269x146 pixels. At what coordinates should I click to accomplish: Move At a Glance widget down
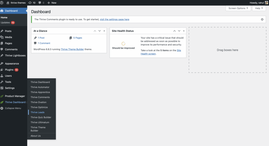(100, 31)
